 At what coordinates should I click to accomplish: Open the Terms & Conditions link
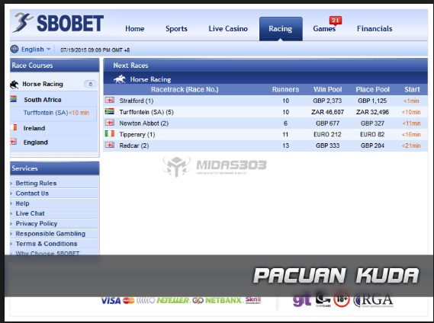[47, 244]
